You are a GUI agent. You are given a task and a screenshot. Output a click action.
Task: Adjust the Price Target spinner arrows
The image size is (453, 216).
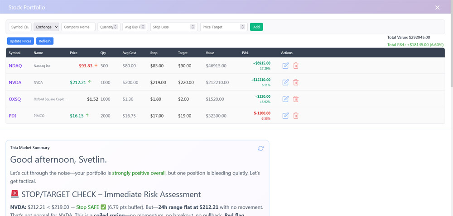[x=243, y=27]
